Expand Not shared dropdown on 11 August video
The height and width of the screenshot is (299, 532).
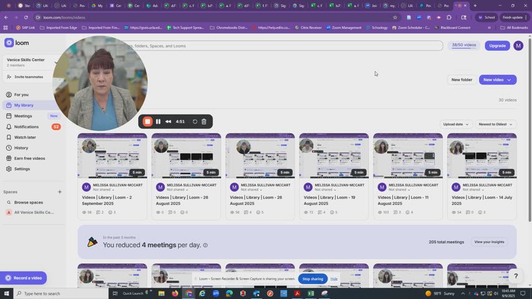[399, 190]
